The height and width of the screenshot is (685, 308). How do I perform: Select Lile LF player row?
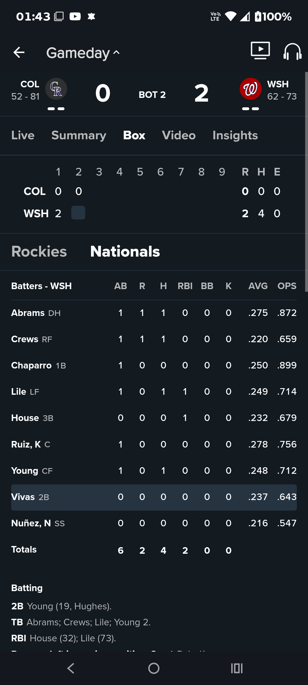(x=154, y=392)
